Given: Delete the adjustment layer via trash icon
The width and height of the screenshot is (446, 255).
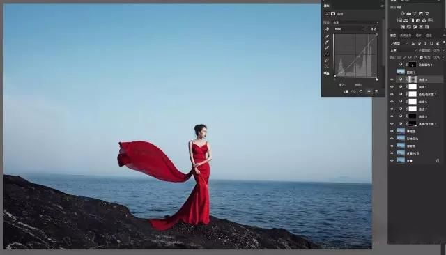Looking at the screenshot, I should (376, 91).
